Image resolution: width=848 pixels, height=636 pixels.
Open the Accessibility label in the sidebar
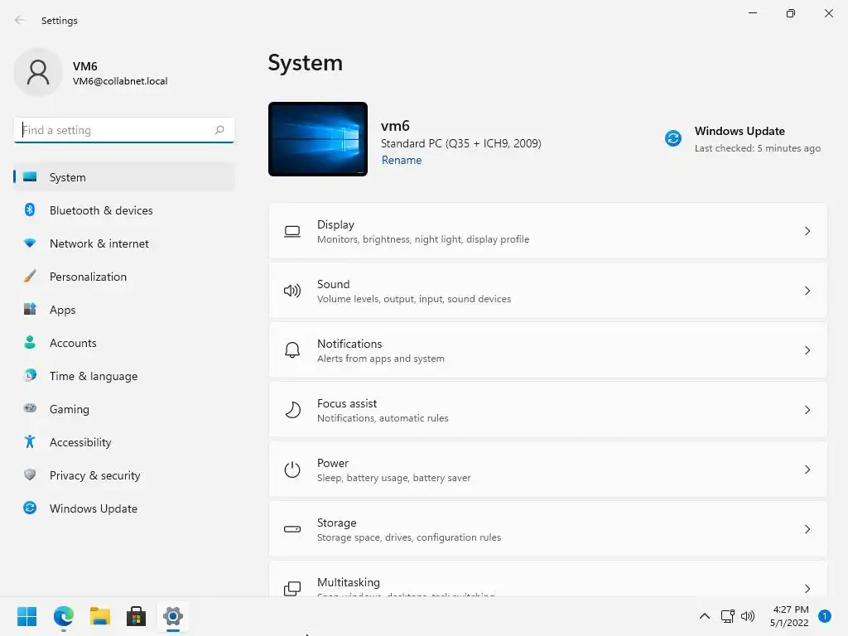tap(80, 442)
